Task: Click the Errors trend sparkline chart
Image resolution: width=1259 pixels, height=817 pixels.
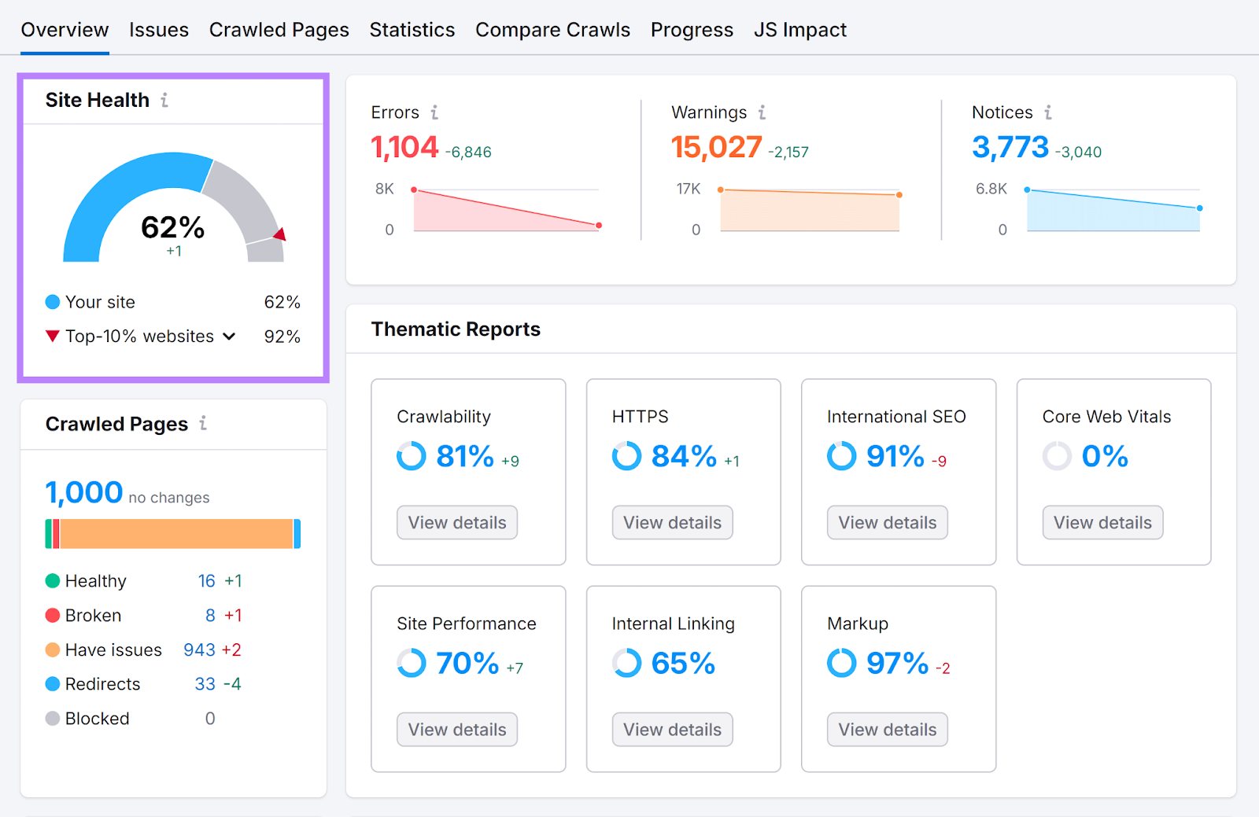Action: [x=506, y=208]
